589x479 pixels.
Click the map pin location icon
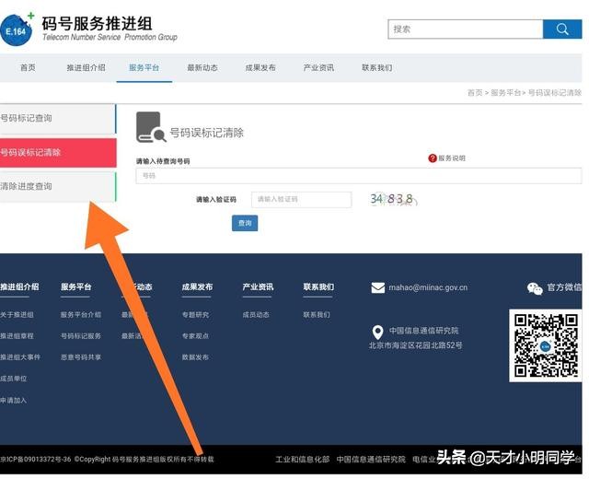click(x=377, y=332)
